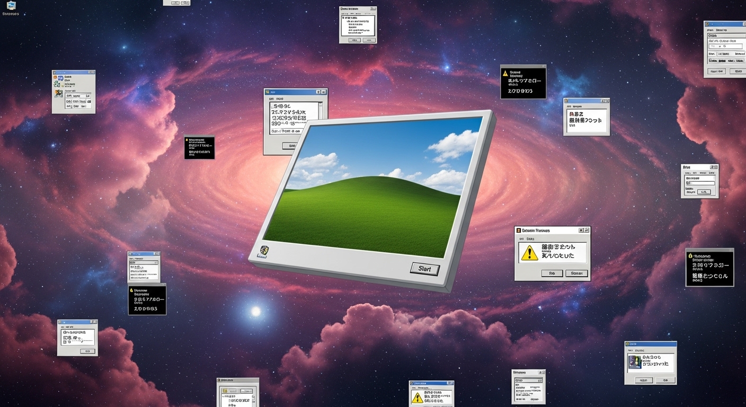Screen dimensions: 746x407
Task: Click the title bar icon of the Doven Hewas dialog
Action: [519, 231]
